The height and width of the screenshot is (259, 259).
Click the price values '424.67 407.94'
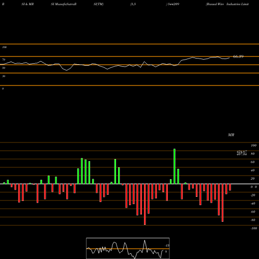pyautogui.click(x=242, y=153)
